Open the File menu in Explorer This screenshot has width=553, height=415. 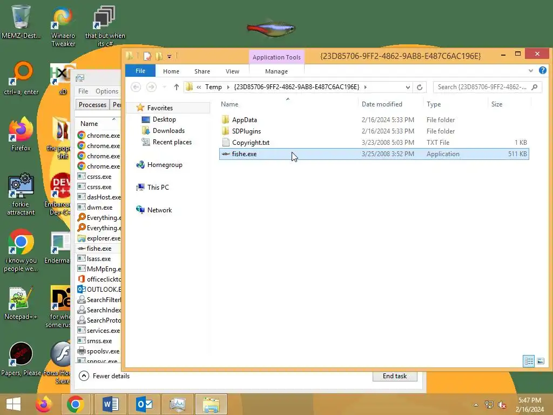pos(140,71)
